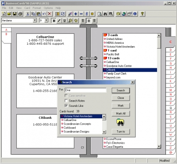Image resolution: width=177 pixels, height=164 pixels.
Task: Click the search For text field
Action: click(x=85, y=90)
